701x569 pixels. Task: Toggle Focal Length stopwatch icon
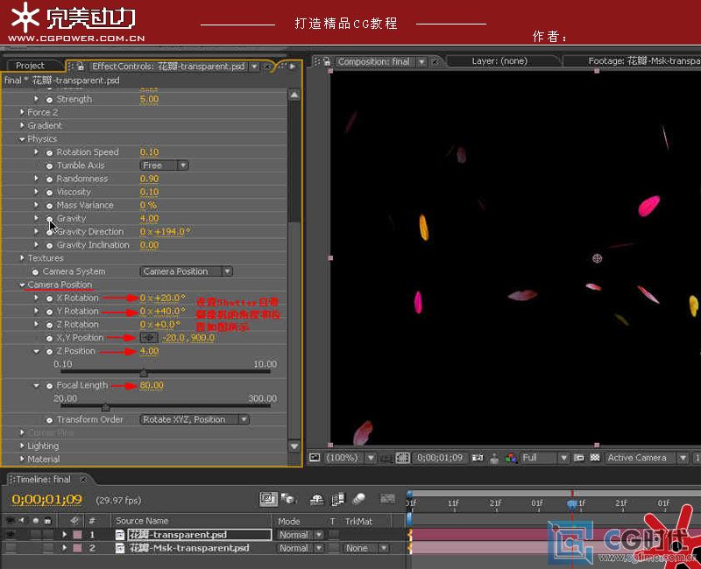click(x=50, y=386)
